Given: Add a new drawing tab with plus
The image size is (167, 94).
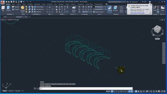Looking at the screenshot, I should point(30,17).
